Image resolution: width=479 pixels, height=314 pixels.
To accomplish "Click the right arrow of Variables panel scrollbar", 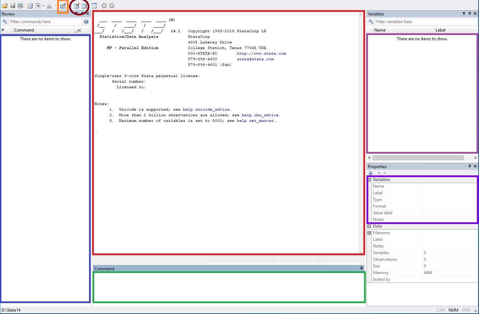I will coord(475,158).
